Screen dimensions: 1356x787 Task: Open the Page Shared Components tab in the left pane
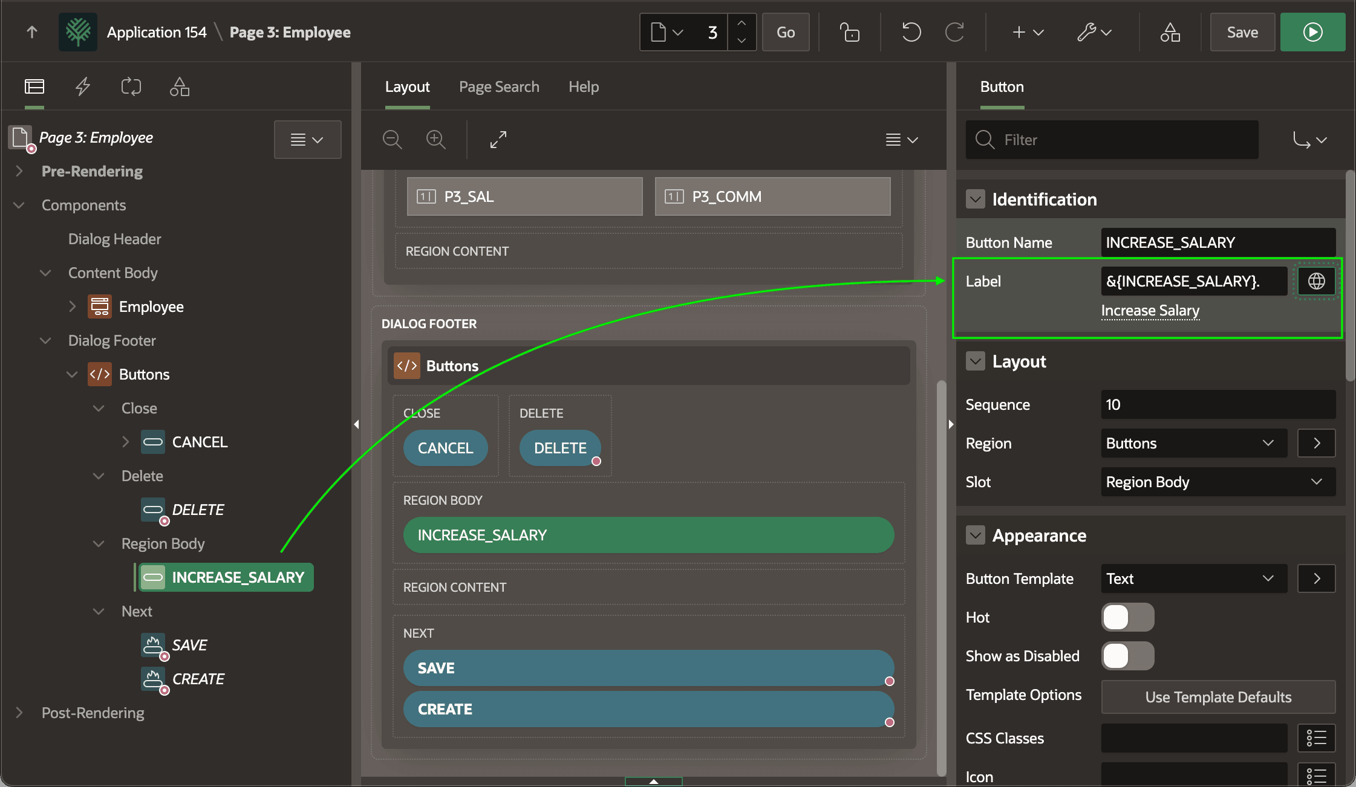180,87
